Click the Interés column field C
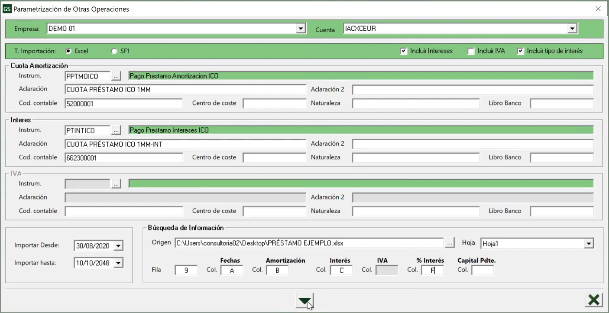Image resolution: width=609 pixels, height=313 pixels. pyautogui.click(x=341, y=270)
